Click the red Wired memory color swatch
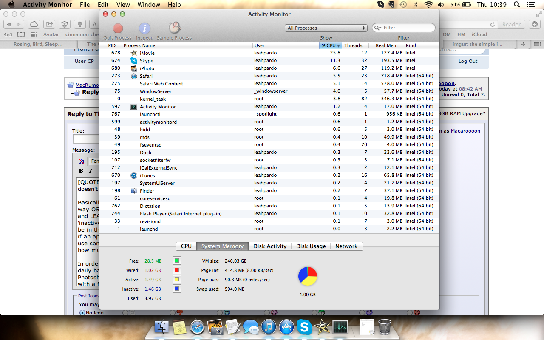 click(x=177, y=270)
